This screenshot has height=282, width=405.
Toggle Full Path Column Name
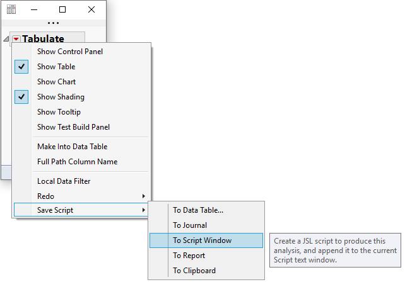77,162
